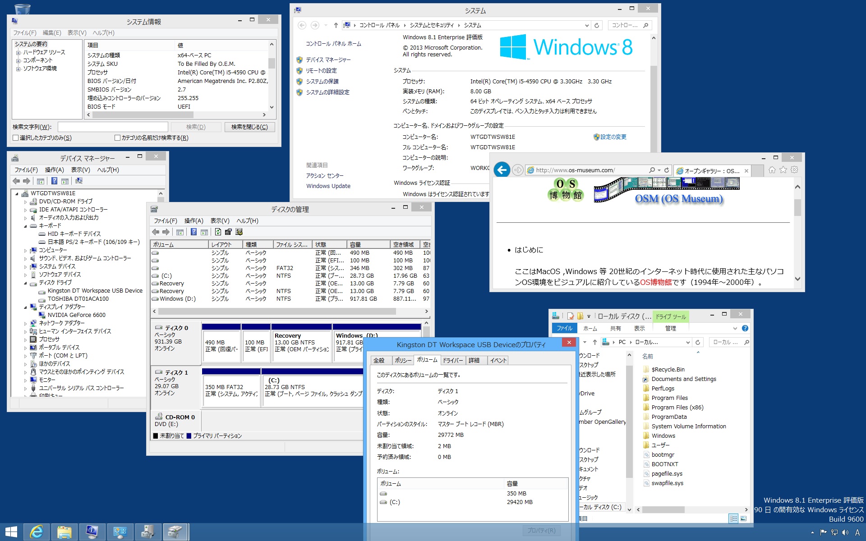Click the 検索を閉じる(C) button
866x541 pixels.
(x=249, y=127)
